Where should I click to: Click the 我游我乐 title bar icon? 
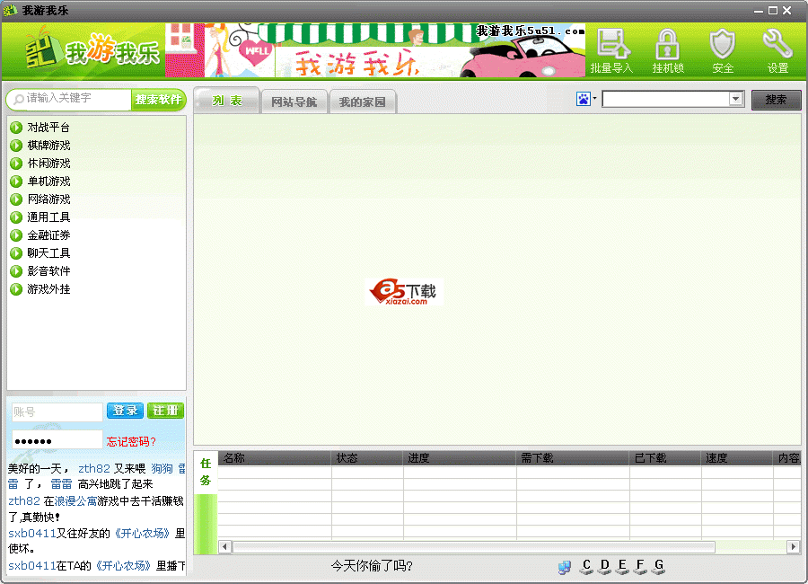click(x=9, y=9)
